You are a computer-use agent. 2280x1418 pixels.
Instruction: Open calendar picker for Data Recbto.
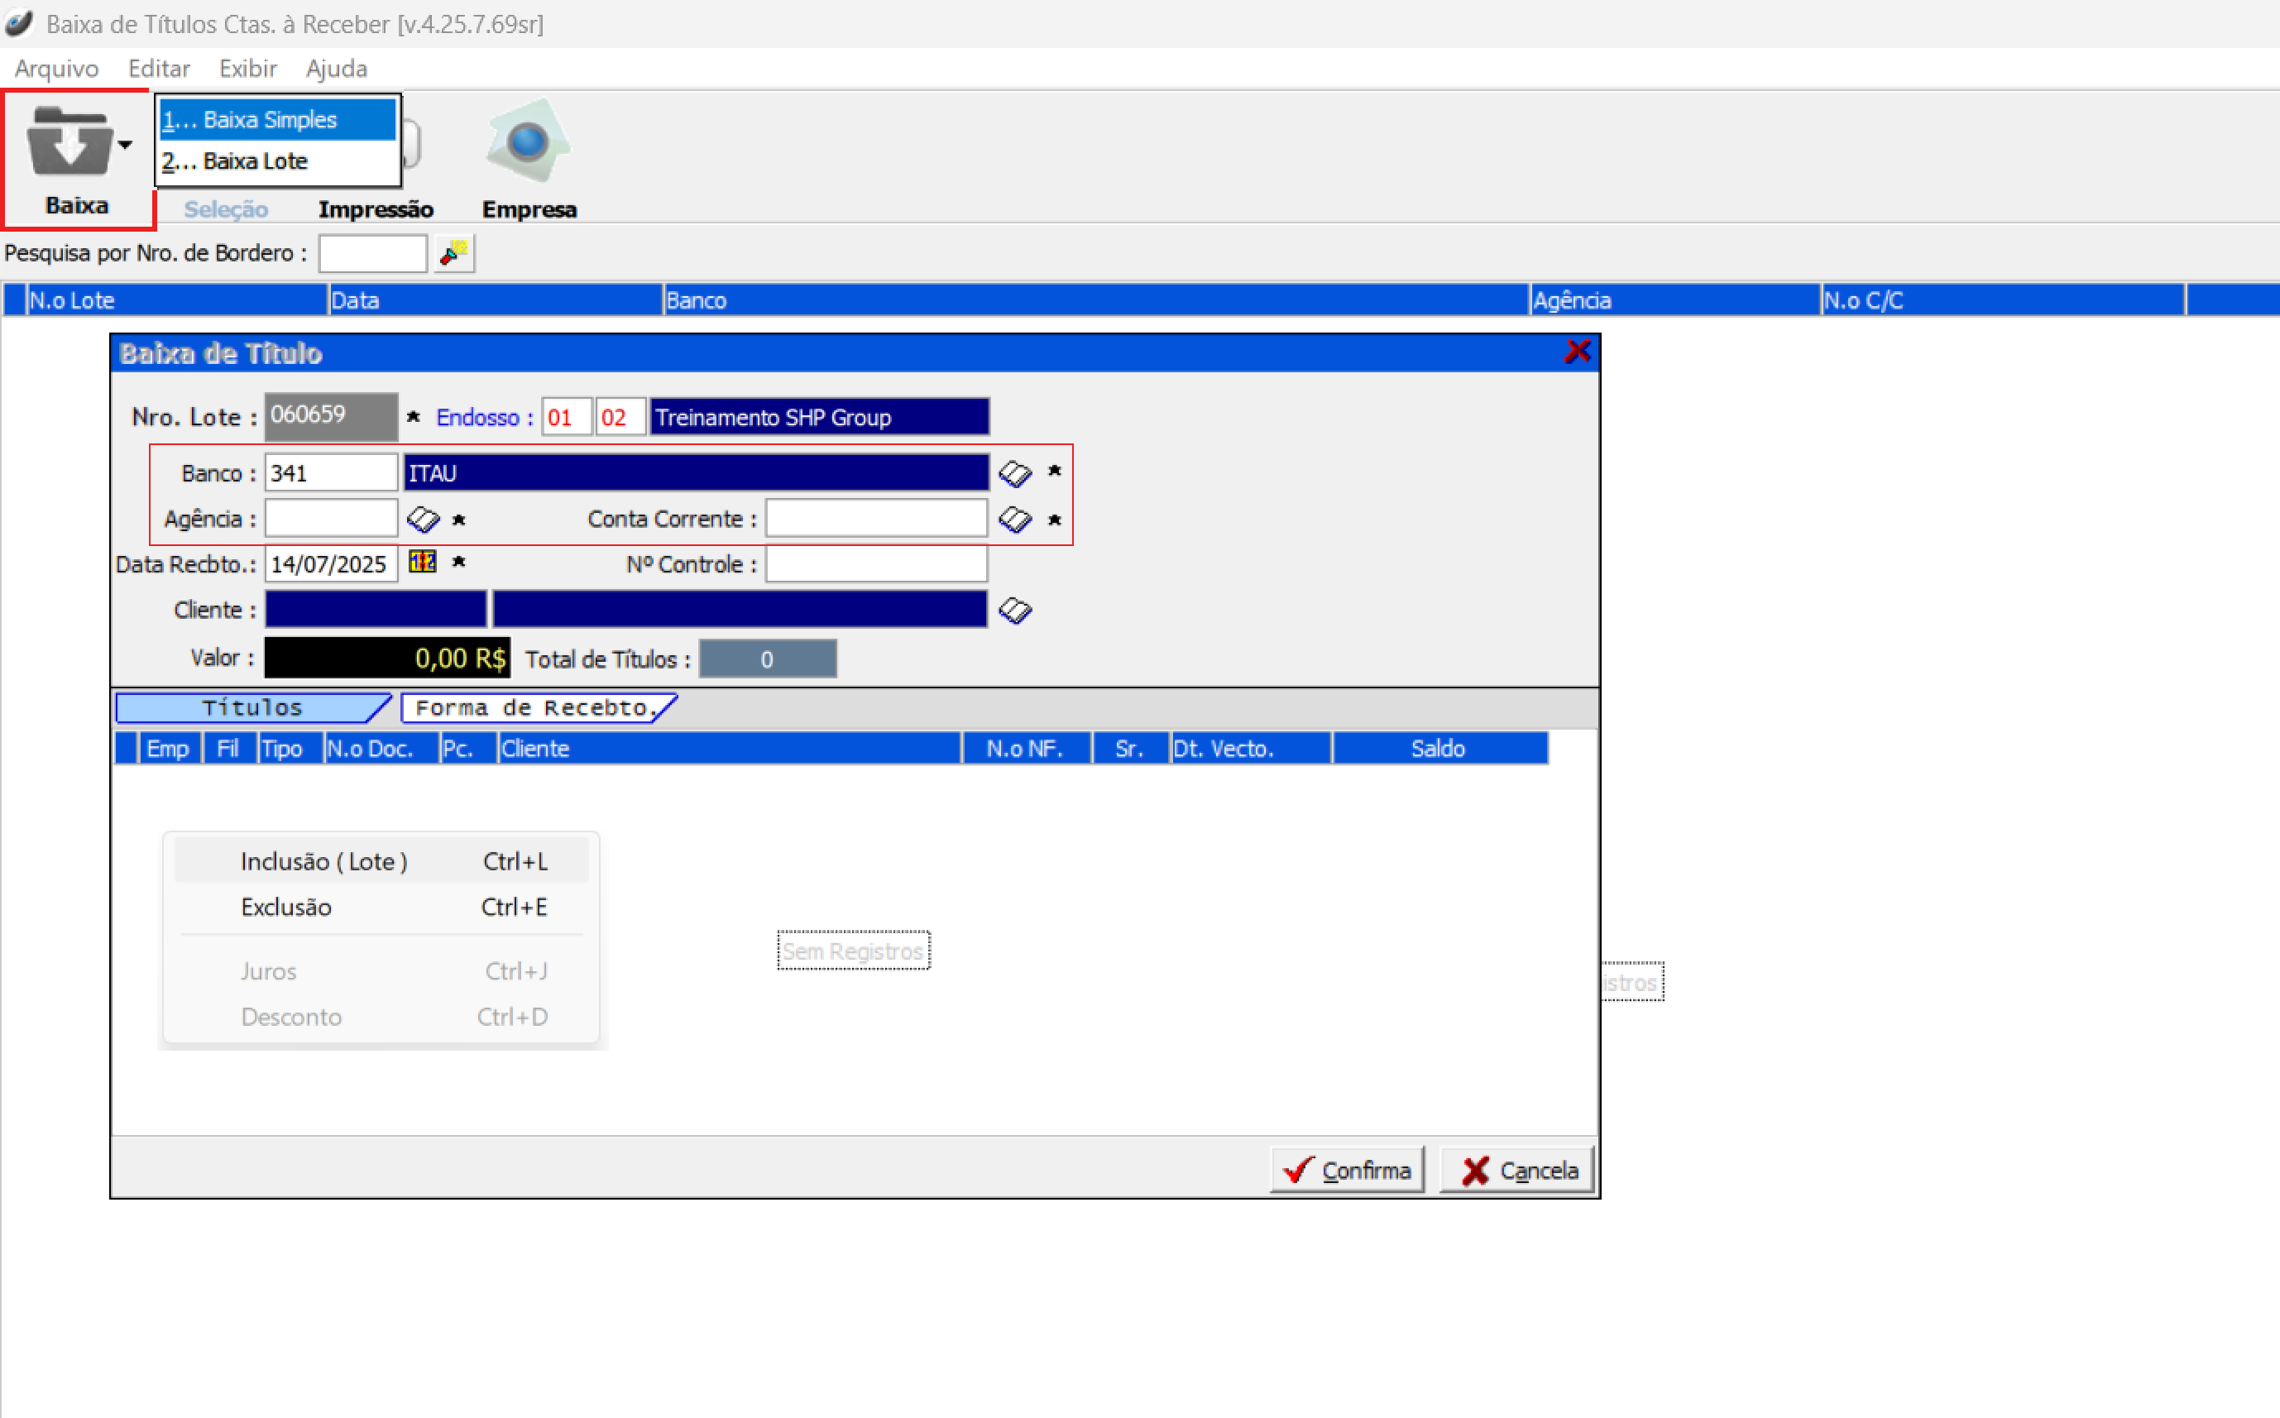pos(423,563)
